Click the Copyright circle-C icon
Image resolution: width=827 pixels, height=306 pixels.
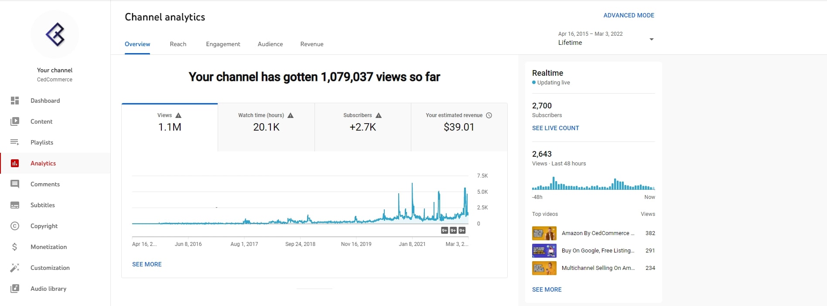point(15,226)
